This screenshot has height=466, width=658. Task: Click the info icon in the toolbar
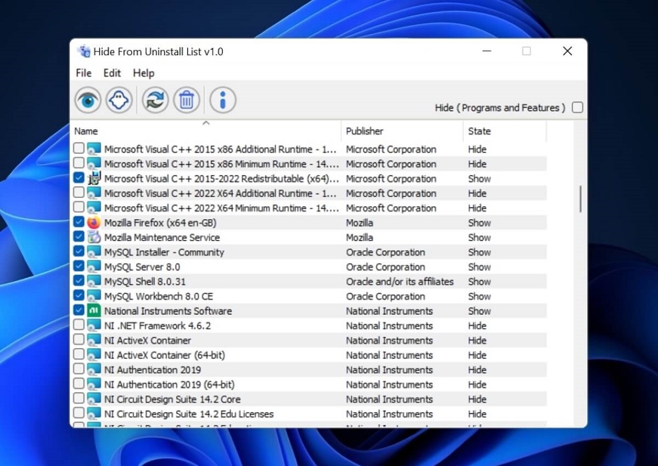(222, 100)
